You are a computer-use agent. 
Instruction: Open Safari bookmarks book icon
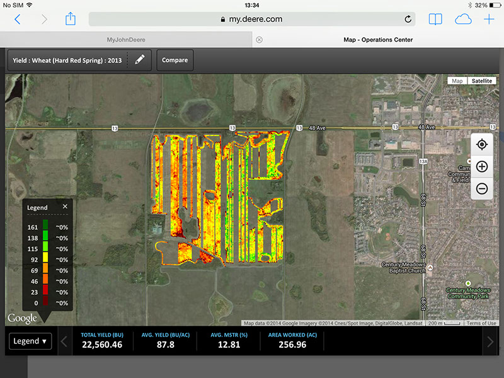(x=435, y=19)
